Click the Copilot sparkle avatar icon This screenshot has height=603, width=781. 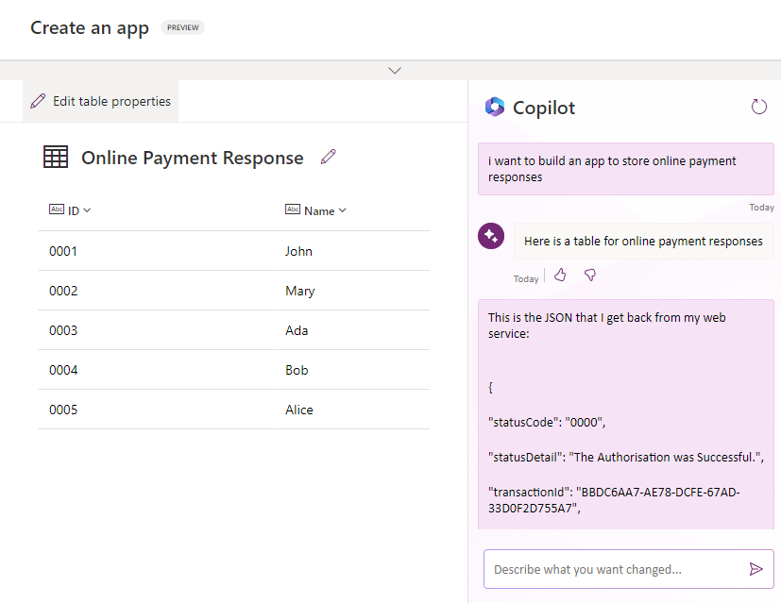[491, 236]
